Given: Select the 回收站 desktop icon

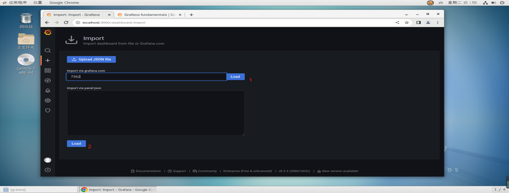Looking at the screenshot, I should 26,21.
